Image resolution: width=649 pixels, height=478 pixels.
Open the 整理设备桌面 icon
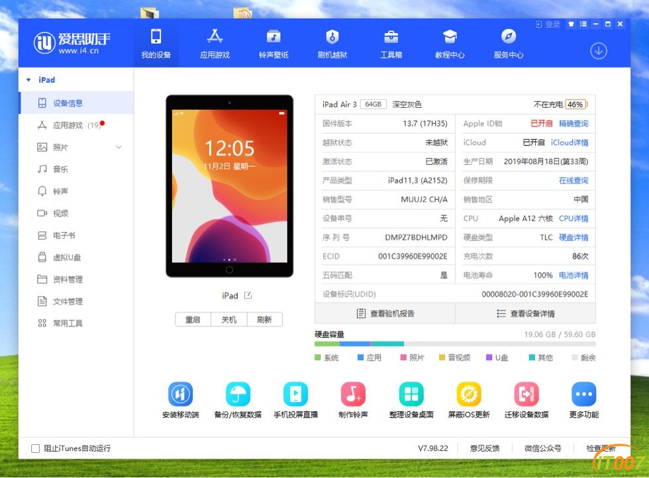411,394
